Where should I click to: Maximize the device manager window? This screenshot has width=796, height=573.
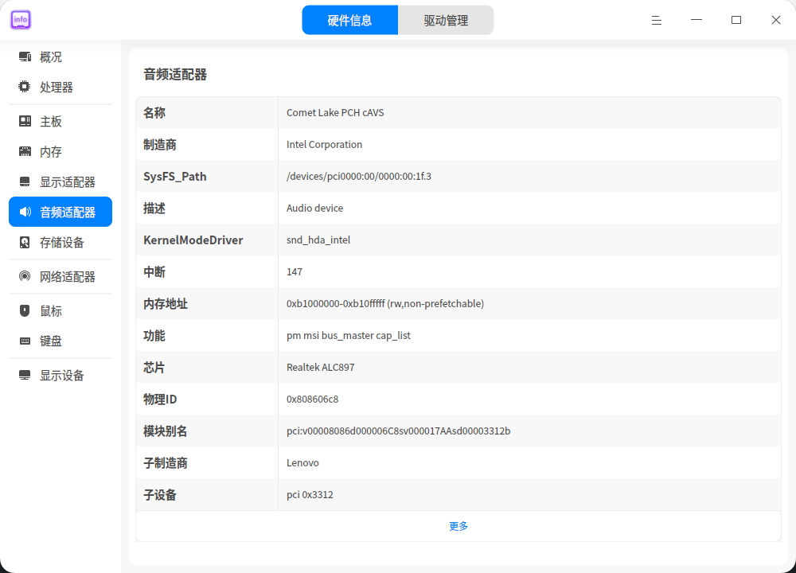tap(736, 21)
